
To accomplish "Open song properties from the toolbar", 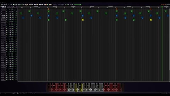I will click(x=65, y=5).
